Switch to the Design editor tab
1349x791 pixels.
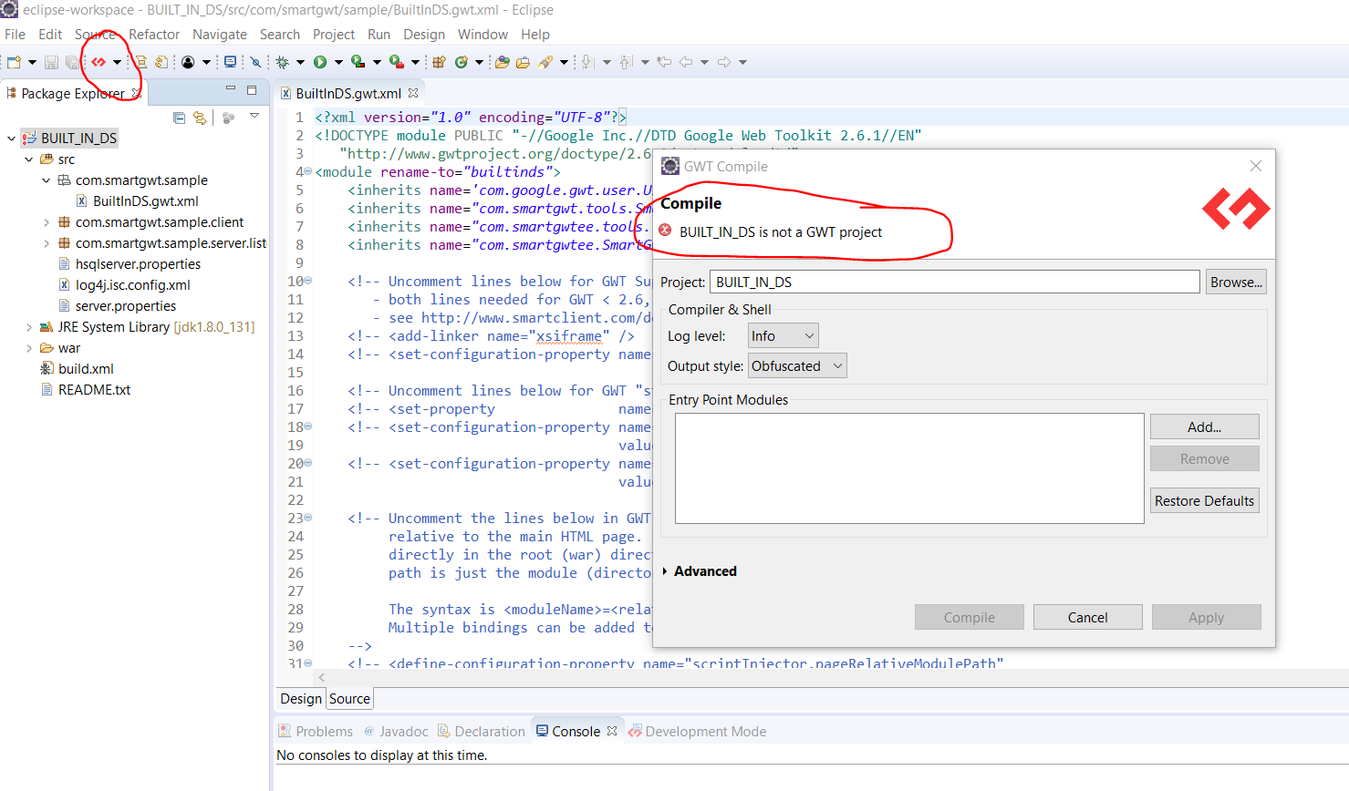click(x=301, y=699)
